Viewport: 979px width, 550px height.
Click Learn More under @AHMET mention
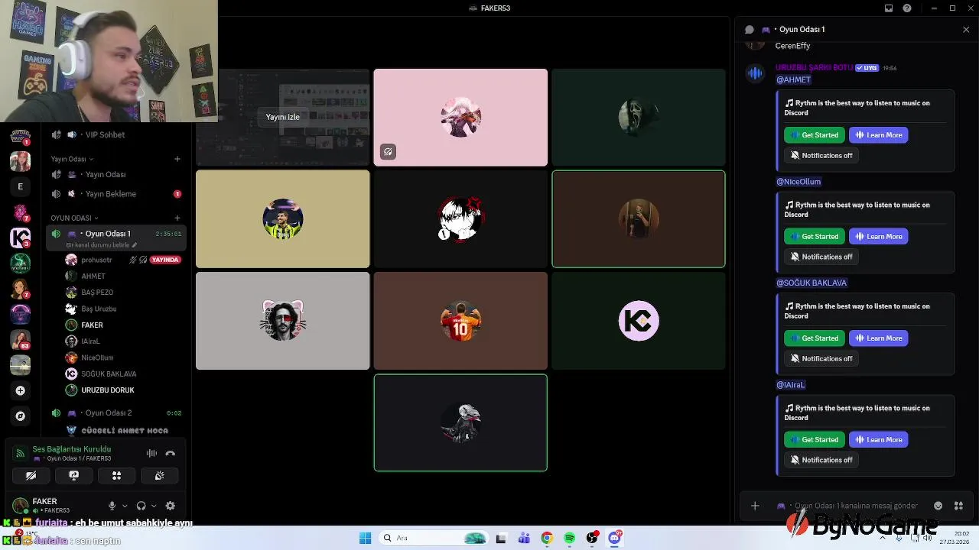(x=879, y=135)
